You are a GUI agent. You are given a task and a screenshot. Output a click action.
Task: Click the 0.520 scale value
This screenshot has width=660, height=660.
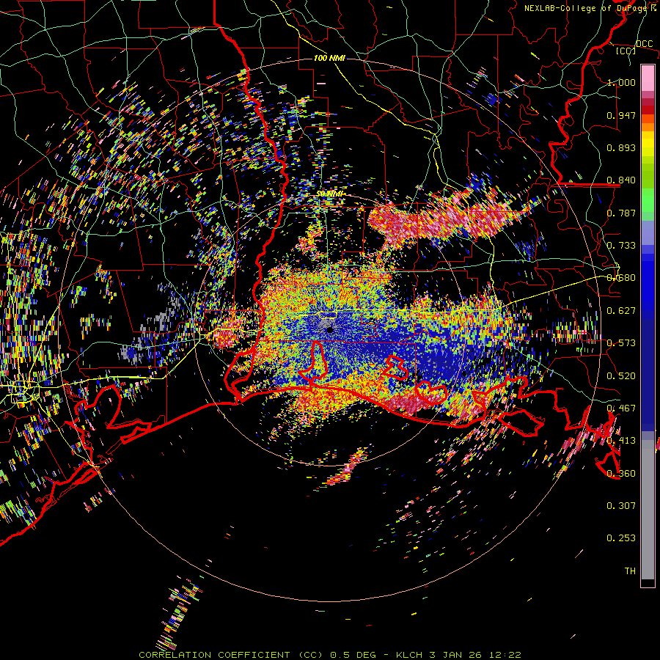click(621, 376)
